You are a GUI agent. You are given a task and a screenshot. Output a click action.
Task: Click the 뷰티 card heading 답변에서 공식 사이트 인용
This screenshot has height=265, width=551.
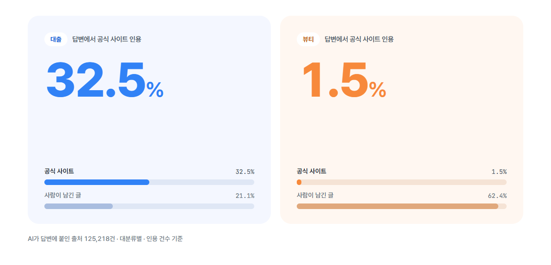click(359, 39)
